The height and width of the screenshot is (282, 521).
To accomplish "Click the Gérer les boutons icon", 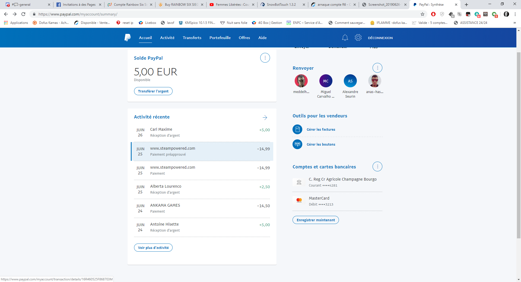I will 297,144.
